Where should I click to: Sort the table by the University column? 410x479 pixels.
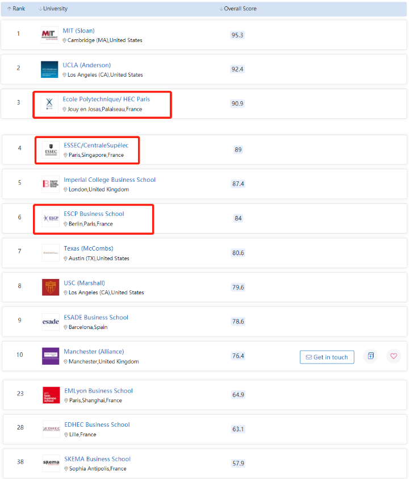pos(53,9)
